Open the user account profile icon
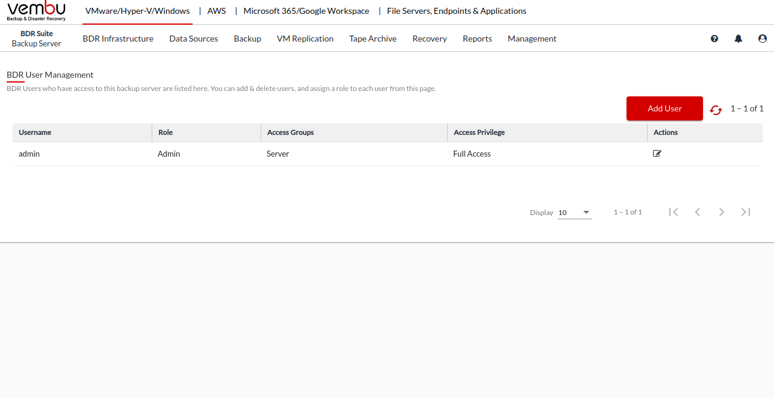The image size is (774, 397). coord(763,39)
